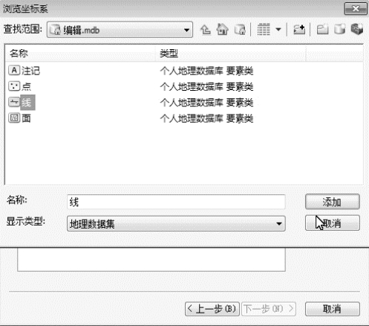This screenshot has width=369, height=326.
Task: Click the view mode grid icon
Action: pos(264,30)
